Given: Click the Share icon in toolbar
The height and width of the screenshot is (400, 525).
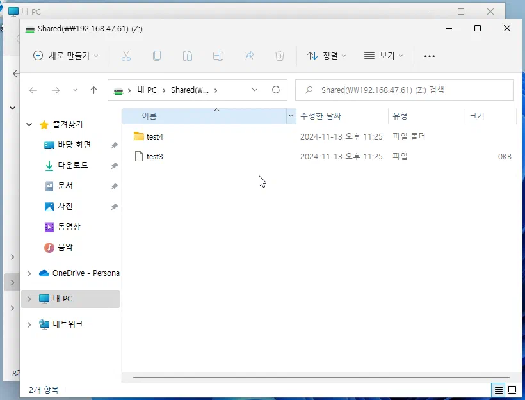Looking at the screenshot, I should [x=249, y=56].
